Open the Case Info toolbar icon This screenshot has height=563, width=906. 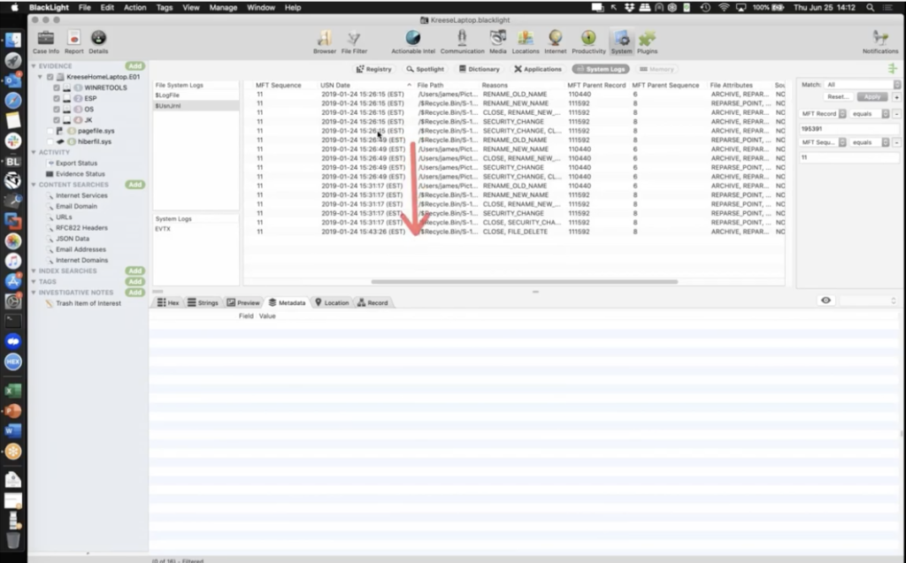tap(46, 39)
